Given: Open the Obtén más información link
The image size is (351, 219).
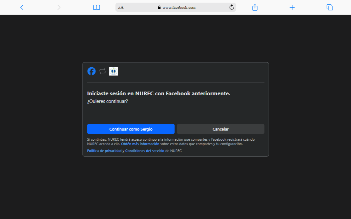Looking at the screenshot, I should [x=140, y=144].
